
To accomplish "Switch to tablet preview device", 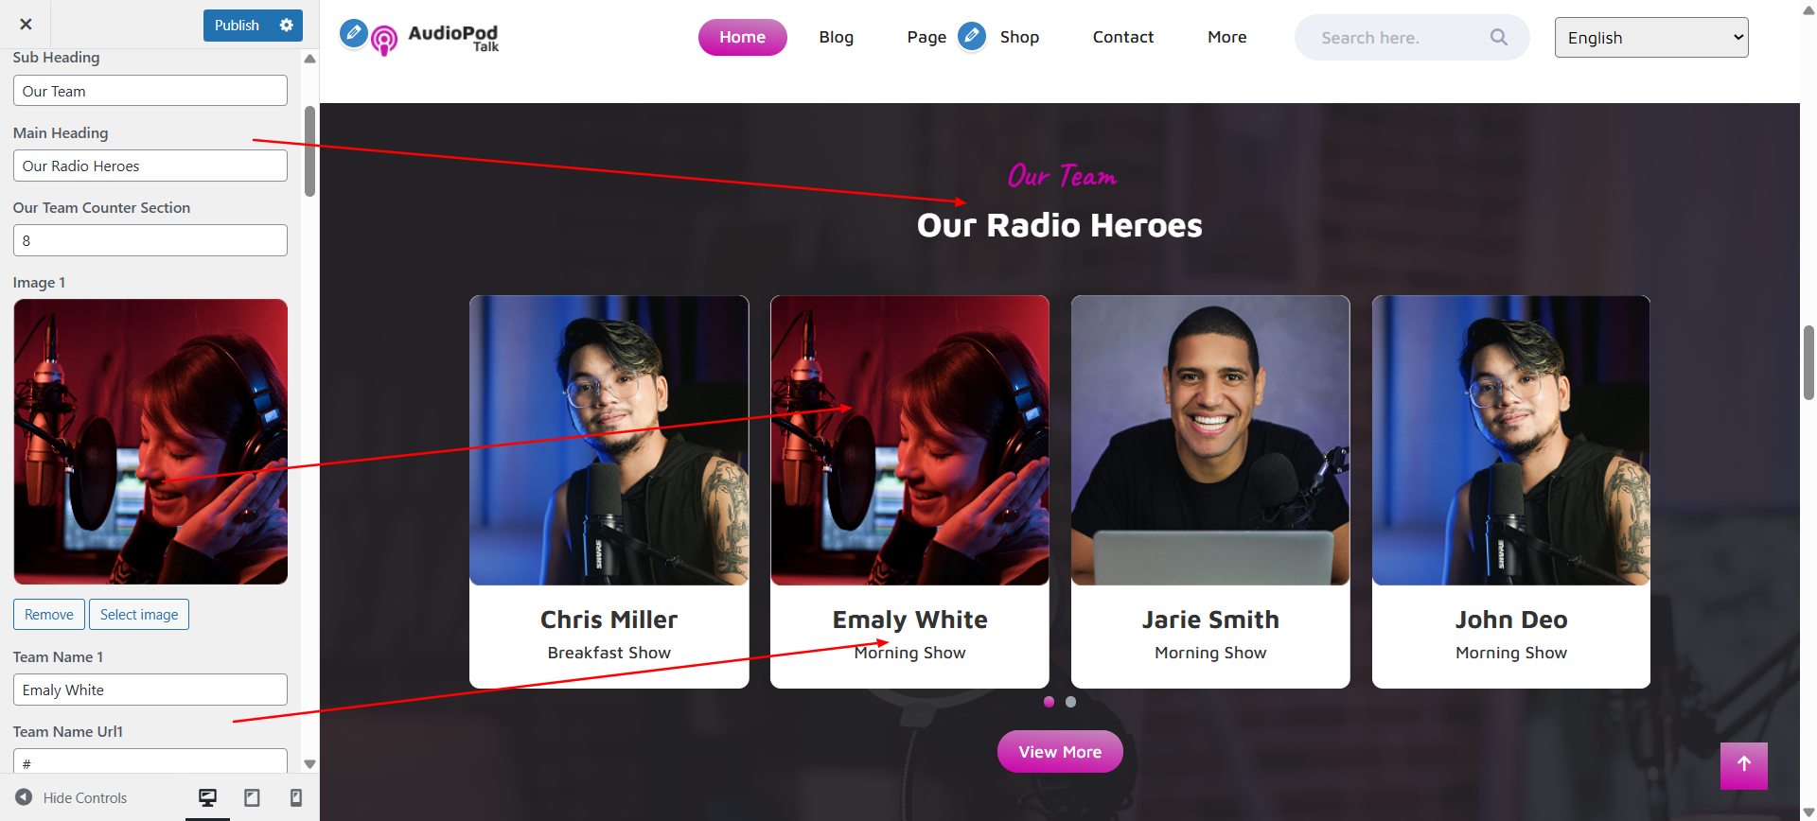I will (x=252, y=797).
